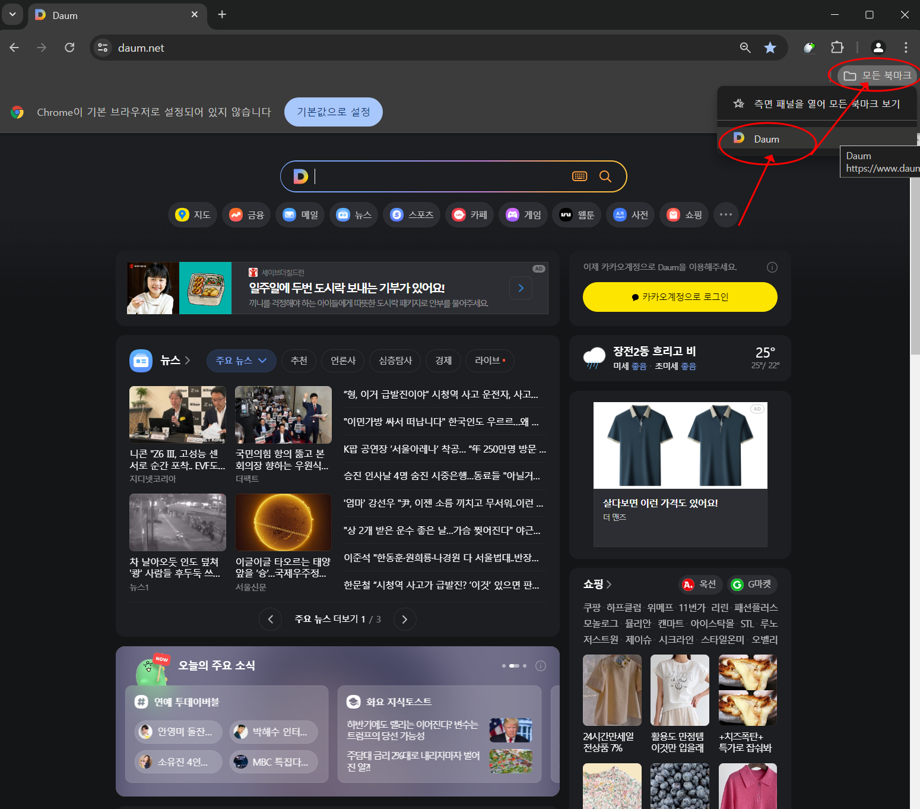Click the zoom magnifier icon in address bar
Image resolution: width=920 pixels, height=809 pixels.
745,48
